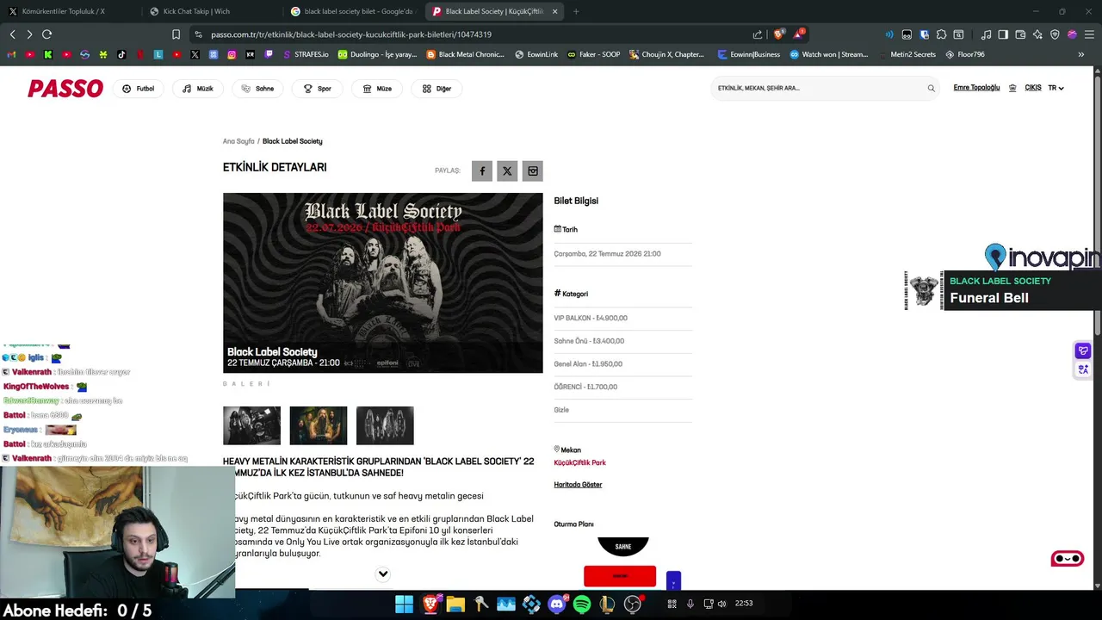Open League of Legends from the taskbar

[x=607, y=604]
